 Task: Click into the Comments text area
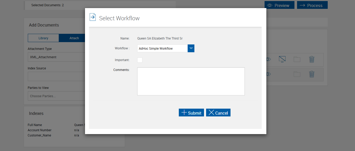(191, 81)
